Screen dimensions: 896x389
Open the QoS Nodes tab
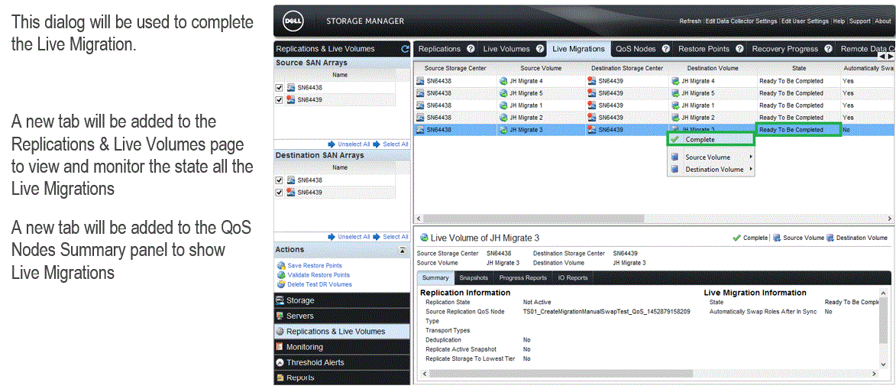[x=636, y=49]
